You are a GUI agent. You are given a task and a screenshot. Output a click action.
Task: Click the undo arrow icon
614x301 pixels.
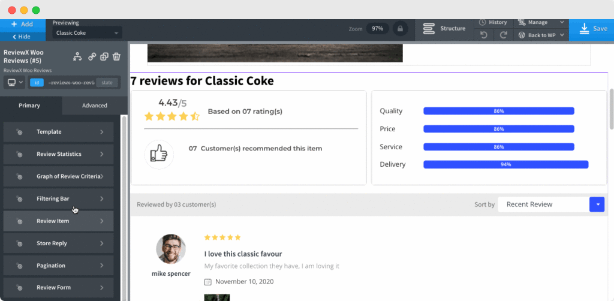point(484,35)
